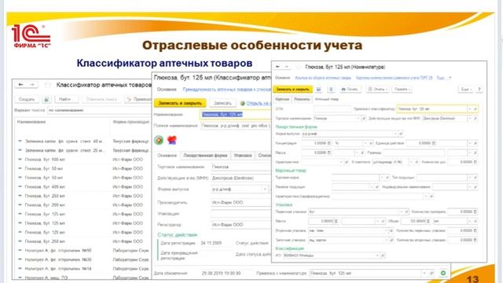This screenshot has height=283, width=503.
Task: Click the refresh icon next to Создать
Action: (x=46, y=99)
